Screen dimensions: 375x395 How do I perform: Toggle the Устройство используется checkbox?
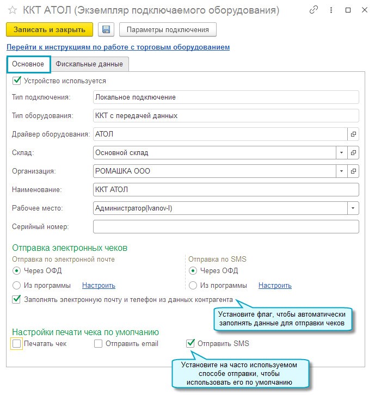coord(16,81)
